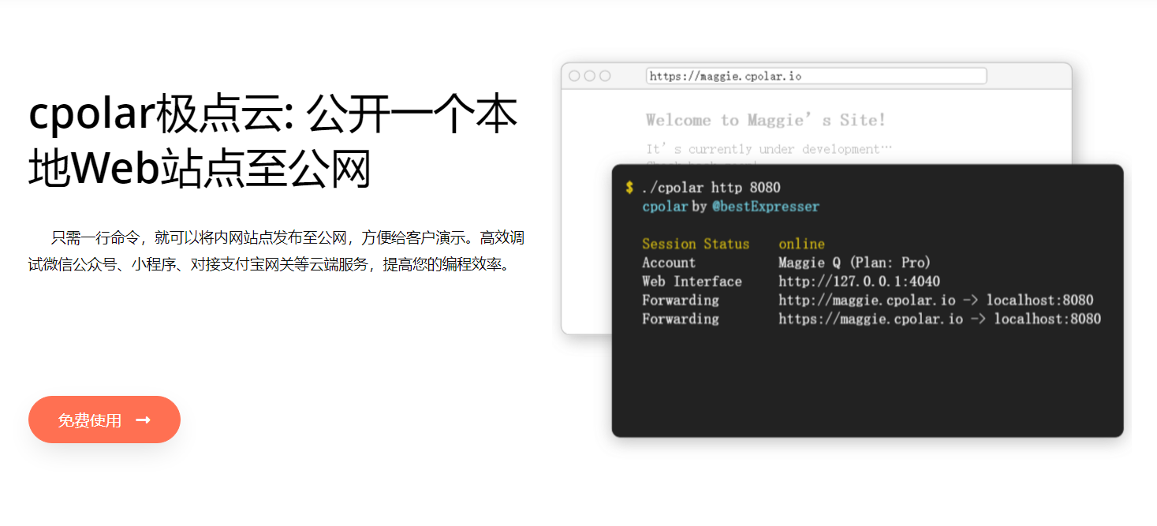Click the blue cpolar text in the terminal
1157x526 pixels.
point(665,207)
